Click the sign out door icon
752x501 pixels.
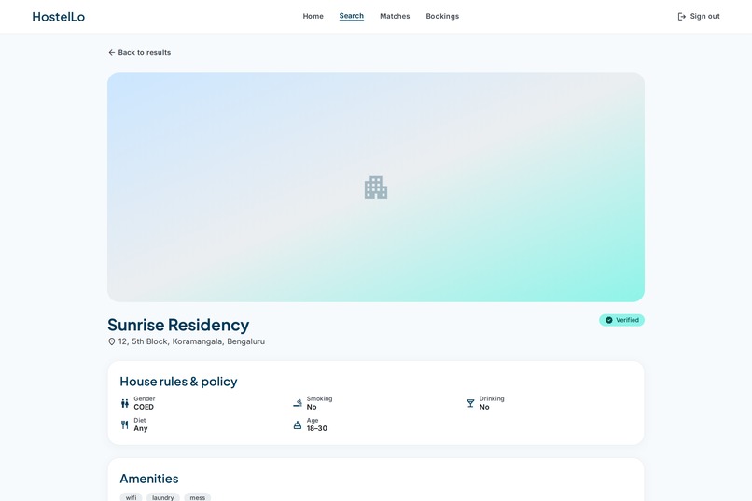(x=681, y=16)
